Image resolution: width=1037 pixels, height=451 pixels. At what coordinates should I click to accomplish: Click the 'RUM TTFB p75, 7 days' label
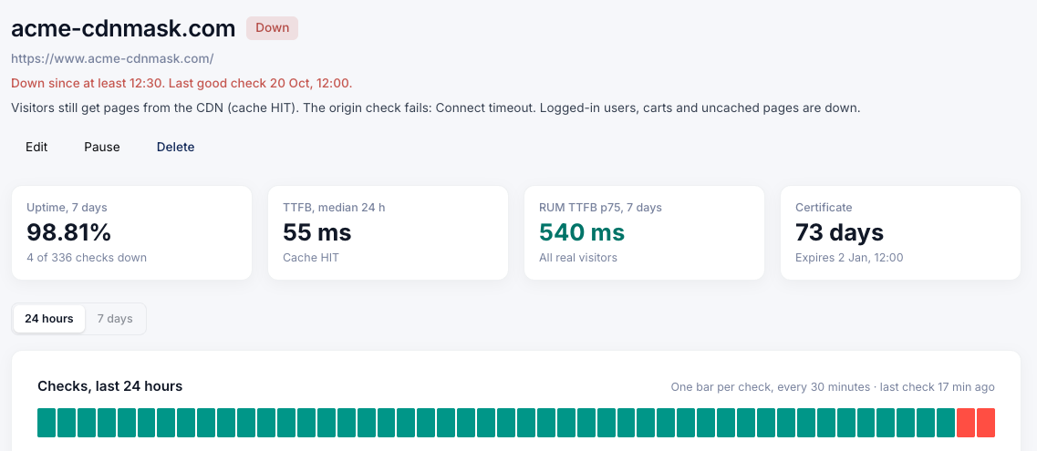pyautogui.click(x=600, y=208)
